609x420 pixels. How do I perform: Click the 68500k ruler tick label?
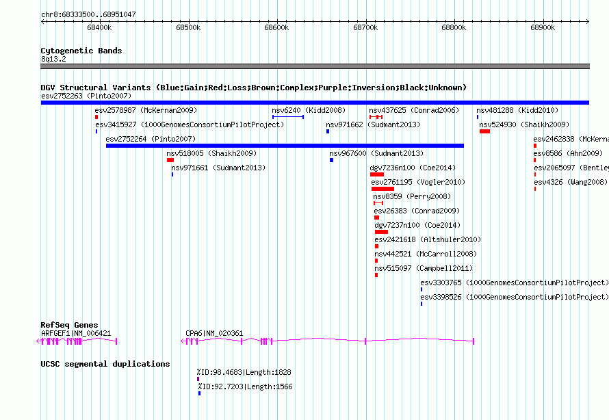[188, 27]
